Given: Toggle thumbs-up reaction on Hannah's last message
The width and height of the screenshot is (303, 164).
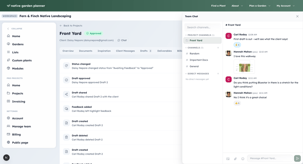Looking at the screenshot, I should (x=237, y=103).
